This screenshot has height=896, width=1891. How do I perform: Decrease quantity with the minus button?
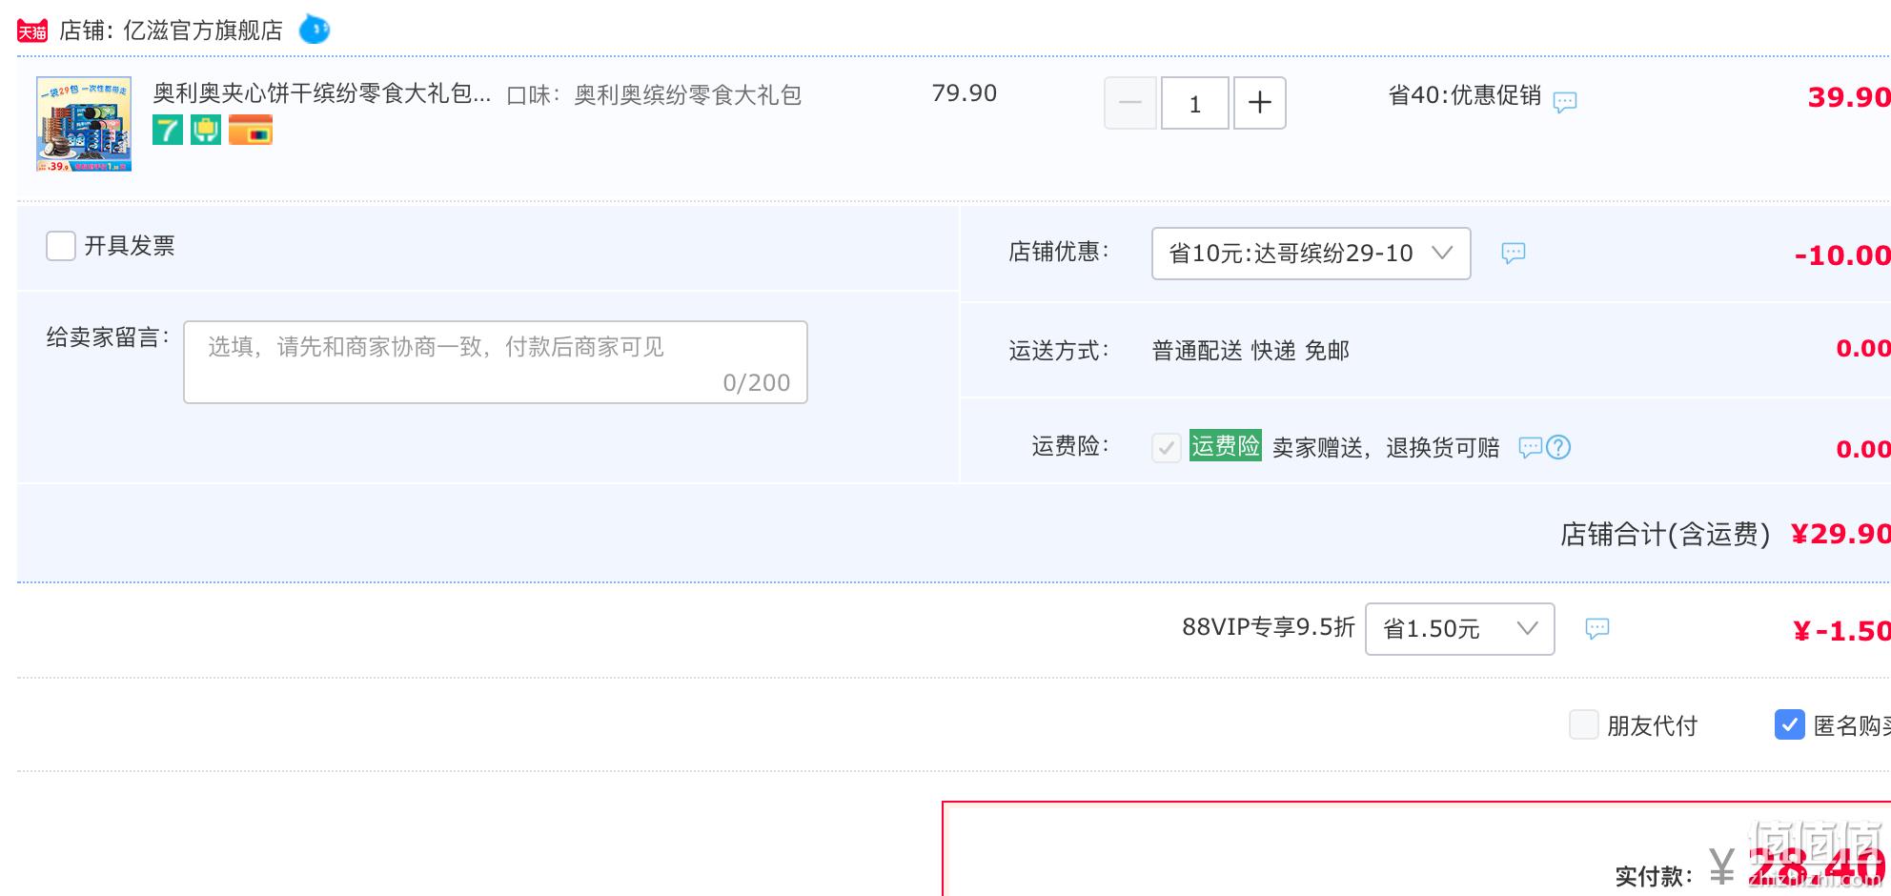point(1130,103)
